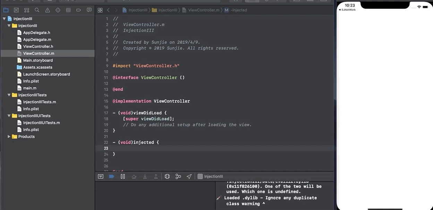Tap SJNetWork back link in simulator
The height and width of the screenshot is (210, 433).
tap(347, 10)
